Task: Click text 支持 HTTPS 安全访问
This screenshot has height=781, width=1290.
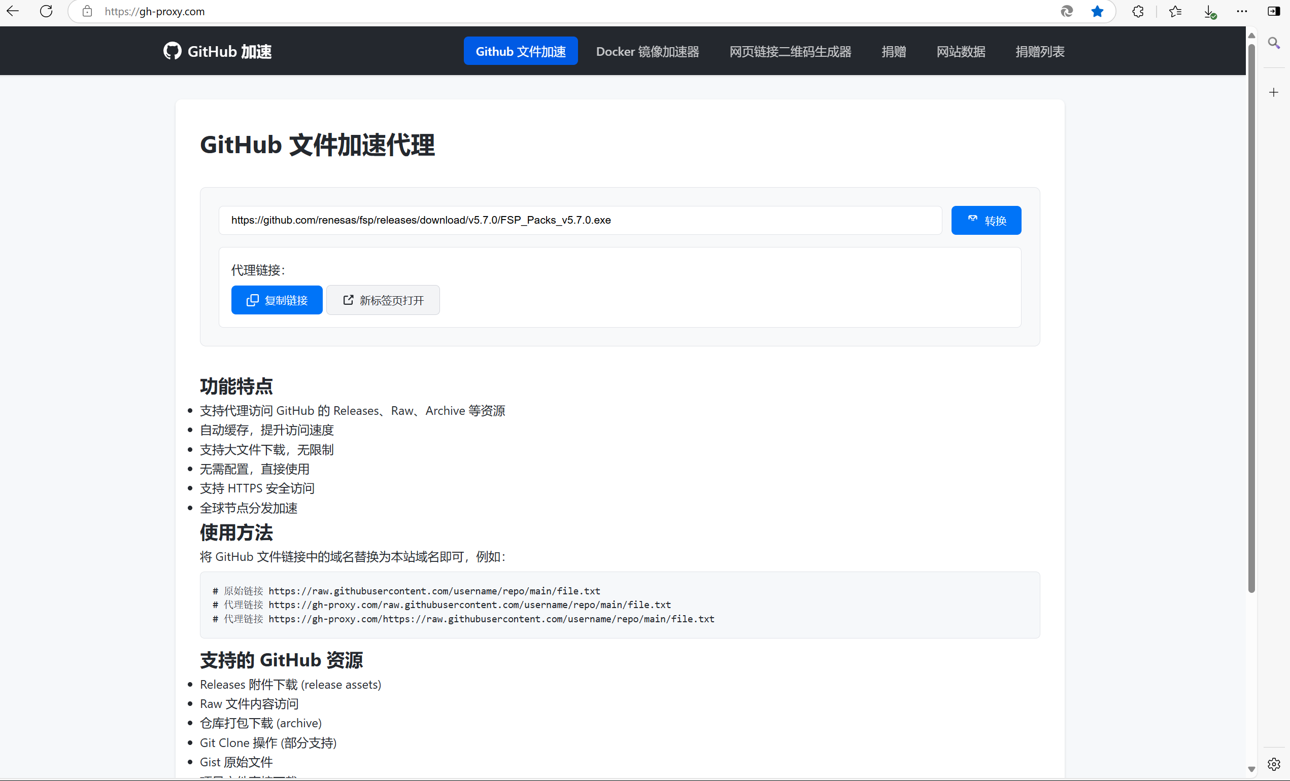Action: coord(257,488)
